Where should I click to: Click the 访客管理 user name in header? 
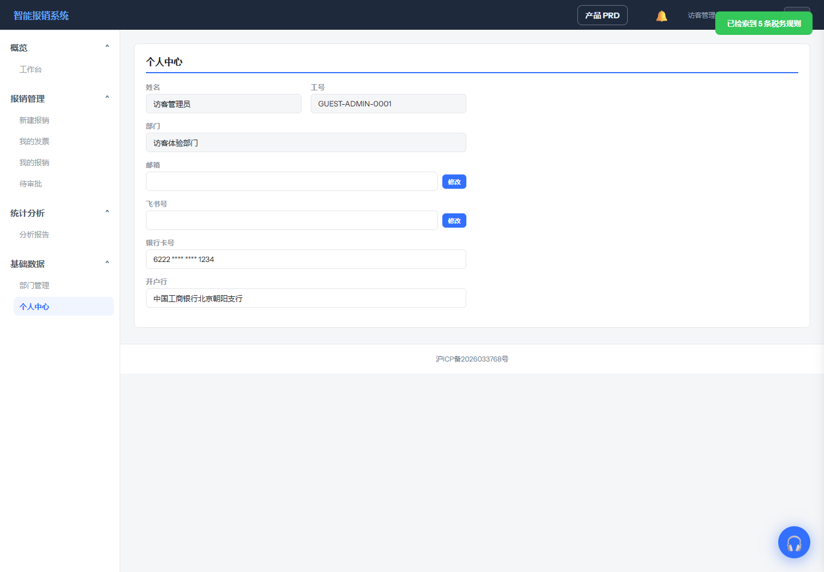tap(702, 15)
